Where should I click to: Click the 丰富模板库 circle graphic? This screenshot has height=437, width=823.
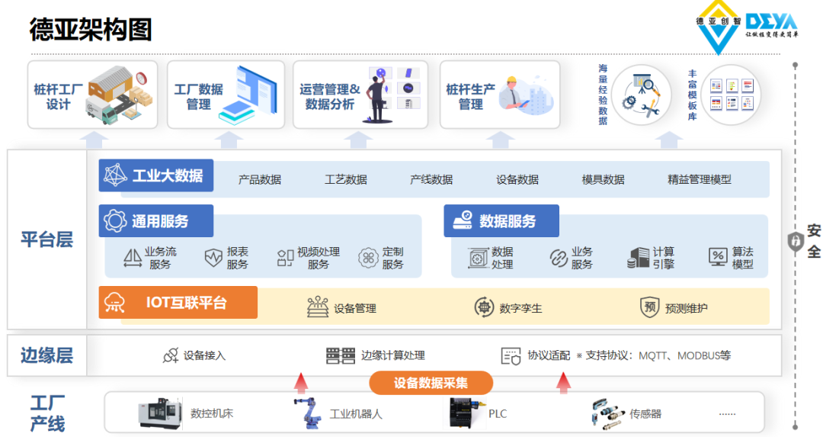tap(731, 95)
